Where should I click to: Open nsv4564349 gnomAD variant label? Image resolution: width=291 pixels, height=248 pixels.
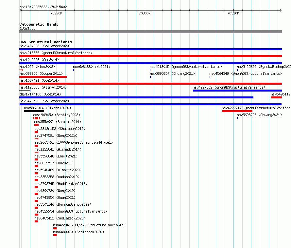tap(246, 73)
